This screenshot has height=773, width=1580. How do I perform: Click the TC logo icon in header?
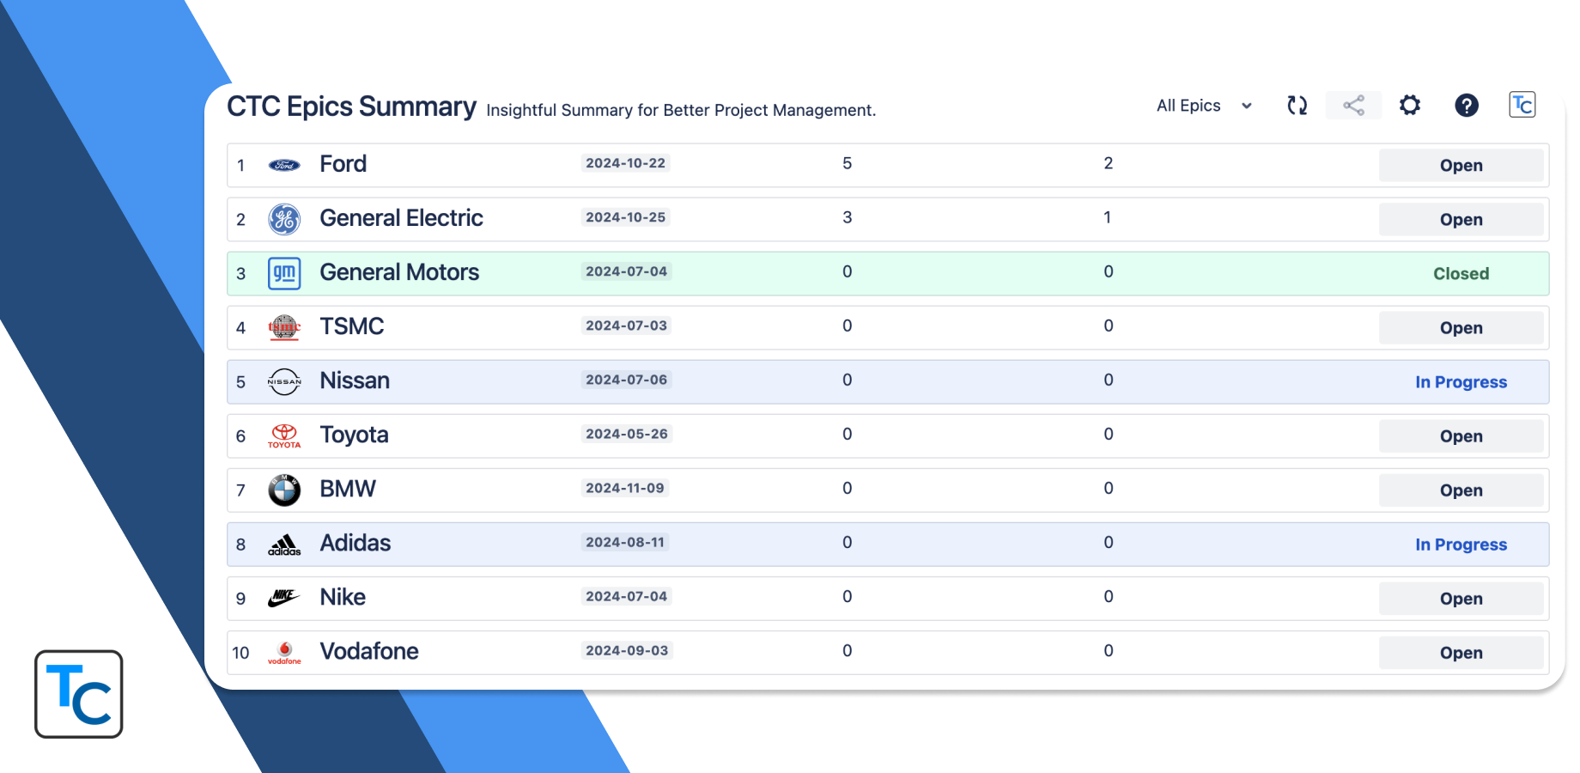(x=1522, y=105)
